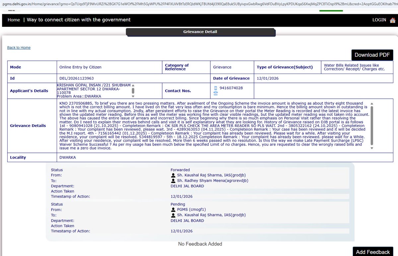This screenshot has height=256, width=398.
Task: Click person icon beside Sh. Radhey Shyam Meena
Action: point(173,181)
